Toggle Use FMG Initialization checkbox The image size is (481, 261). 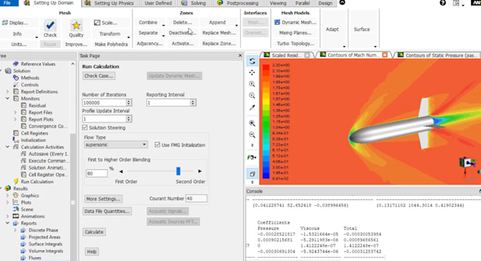(157, 145)
